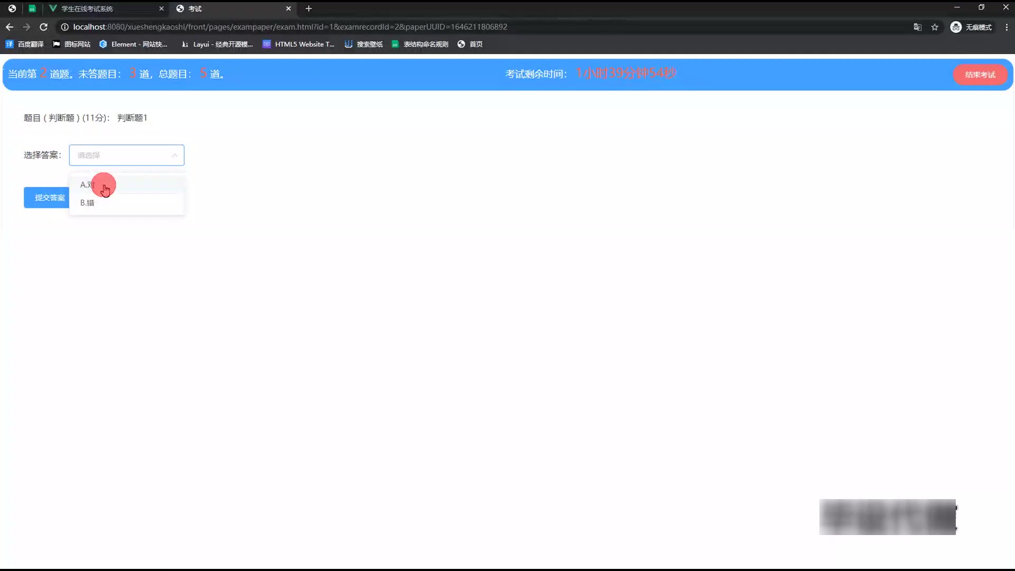
Task: Click the page reload icon
Action: click(x=44, y=27)
